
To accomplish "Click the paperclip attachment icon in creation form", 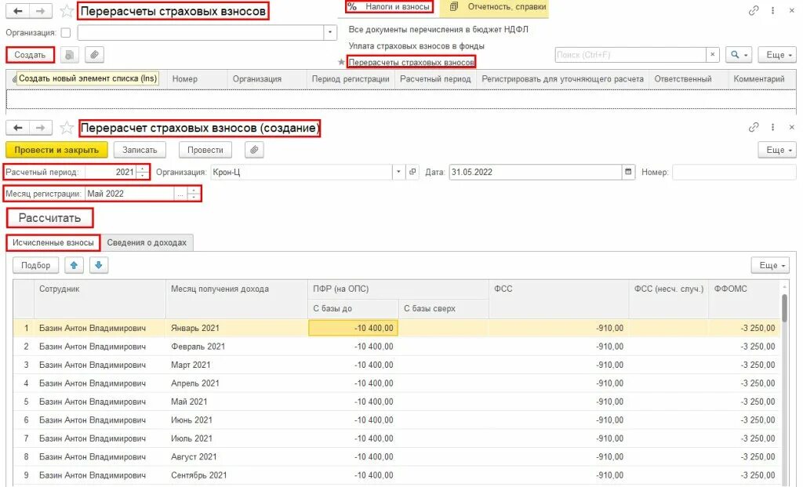I will click(254, 150).
